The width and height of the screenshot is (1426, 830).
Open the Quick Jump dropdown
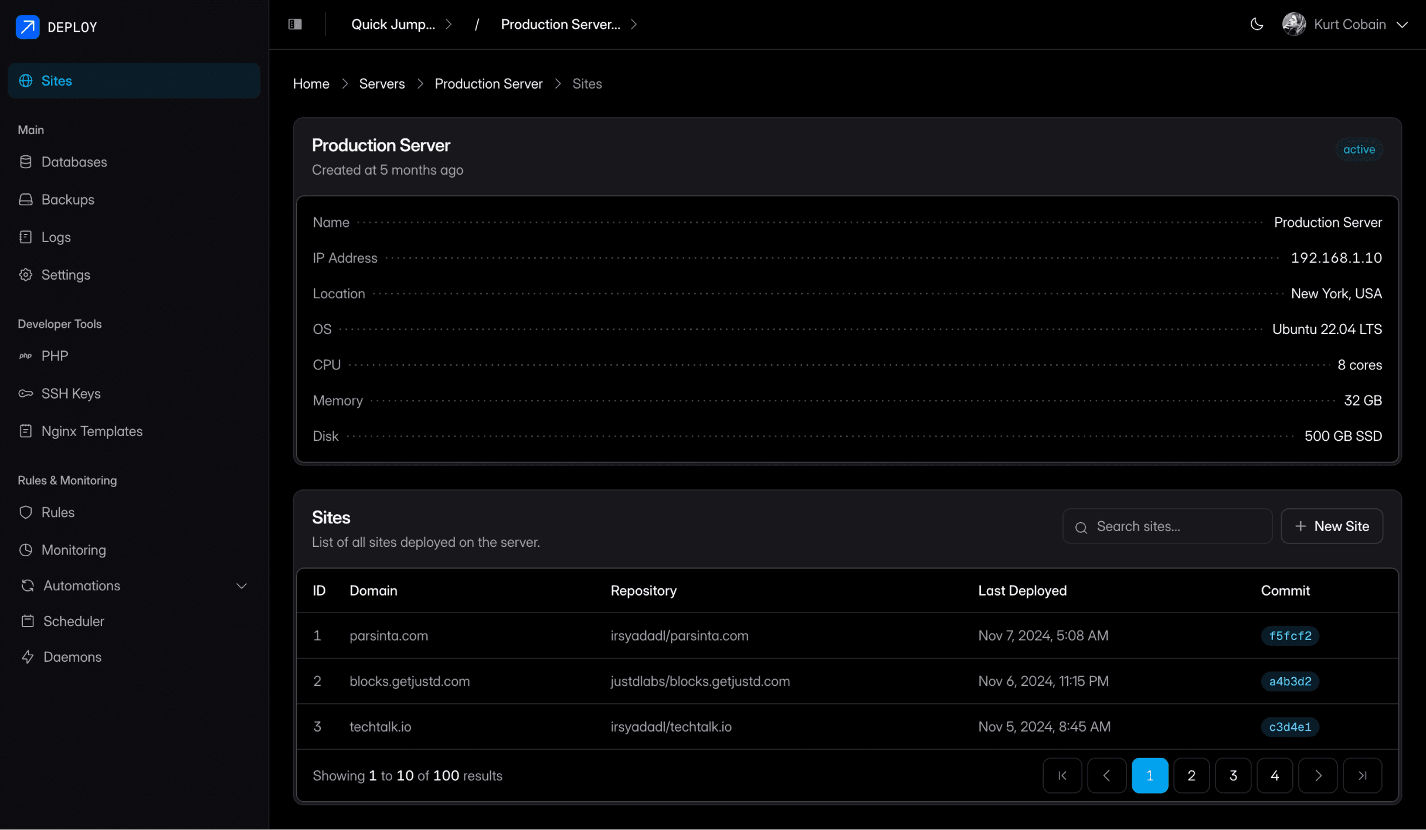click(x=401, y=25)
